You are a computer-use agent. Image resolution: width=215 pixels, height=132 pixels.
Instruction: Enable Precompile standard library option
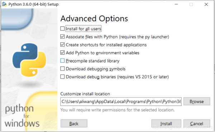pyautogui.click(x=62, y=61)
